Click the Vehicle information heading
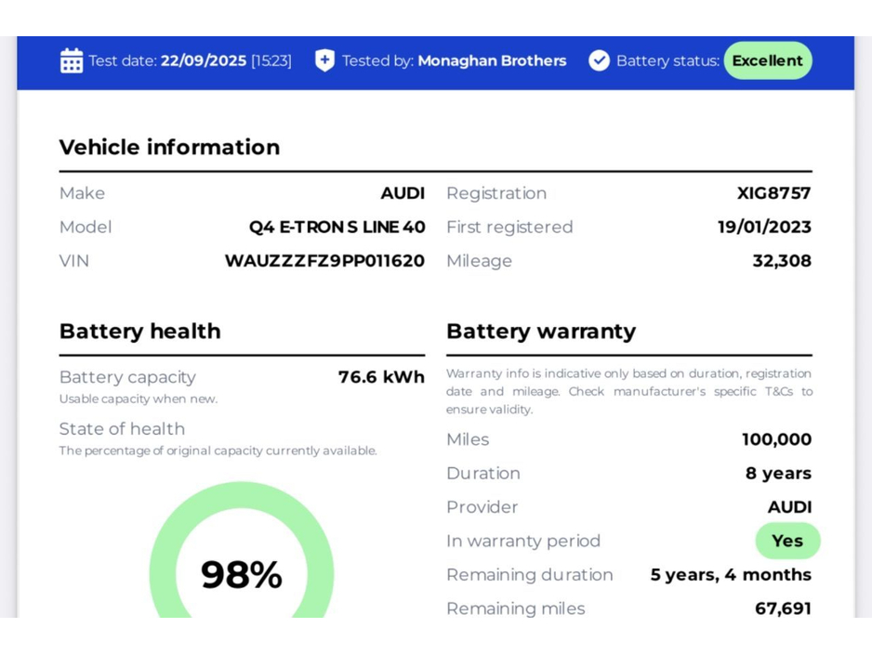The image size is (872, 654). coord(169,148)
